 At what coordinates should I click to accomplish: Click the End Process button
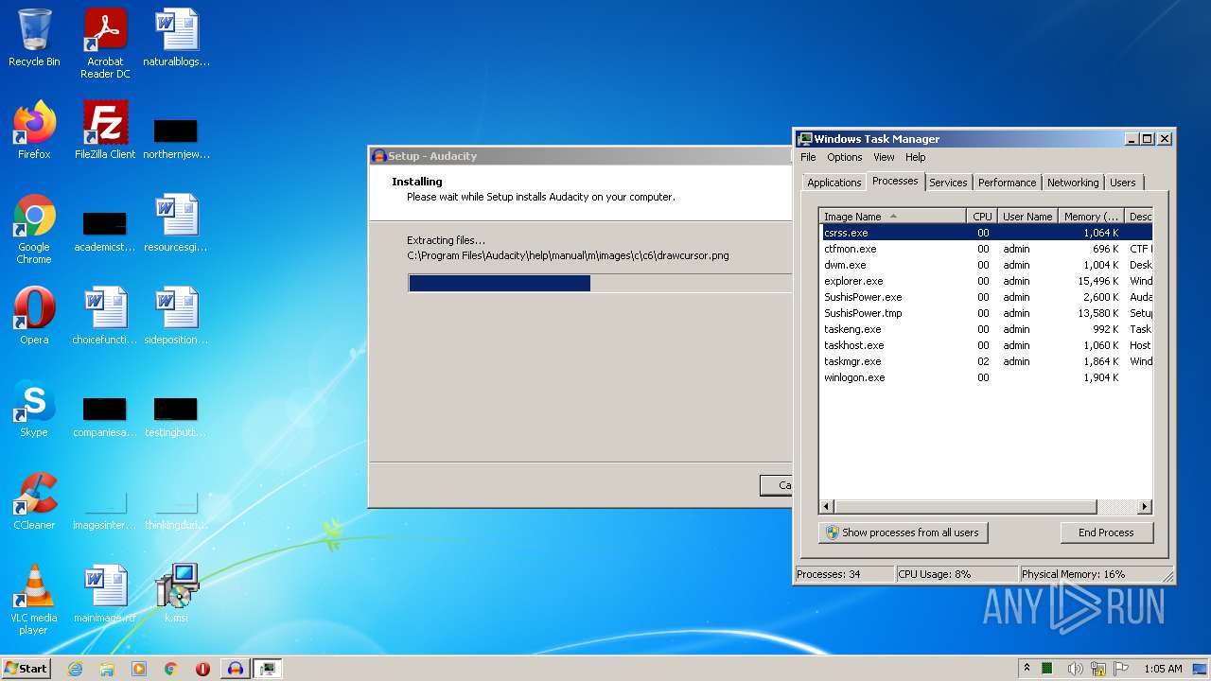point(1106,533)
